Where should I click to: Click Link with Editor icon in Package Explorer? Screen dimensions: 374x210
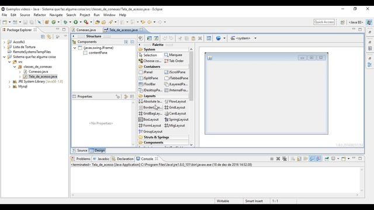tap(49, 37)
